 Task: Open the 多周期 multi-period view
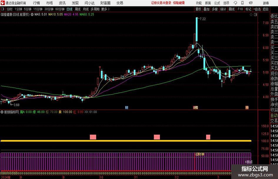click(95, 9)
